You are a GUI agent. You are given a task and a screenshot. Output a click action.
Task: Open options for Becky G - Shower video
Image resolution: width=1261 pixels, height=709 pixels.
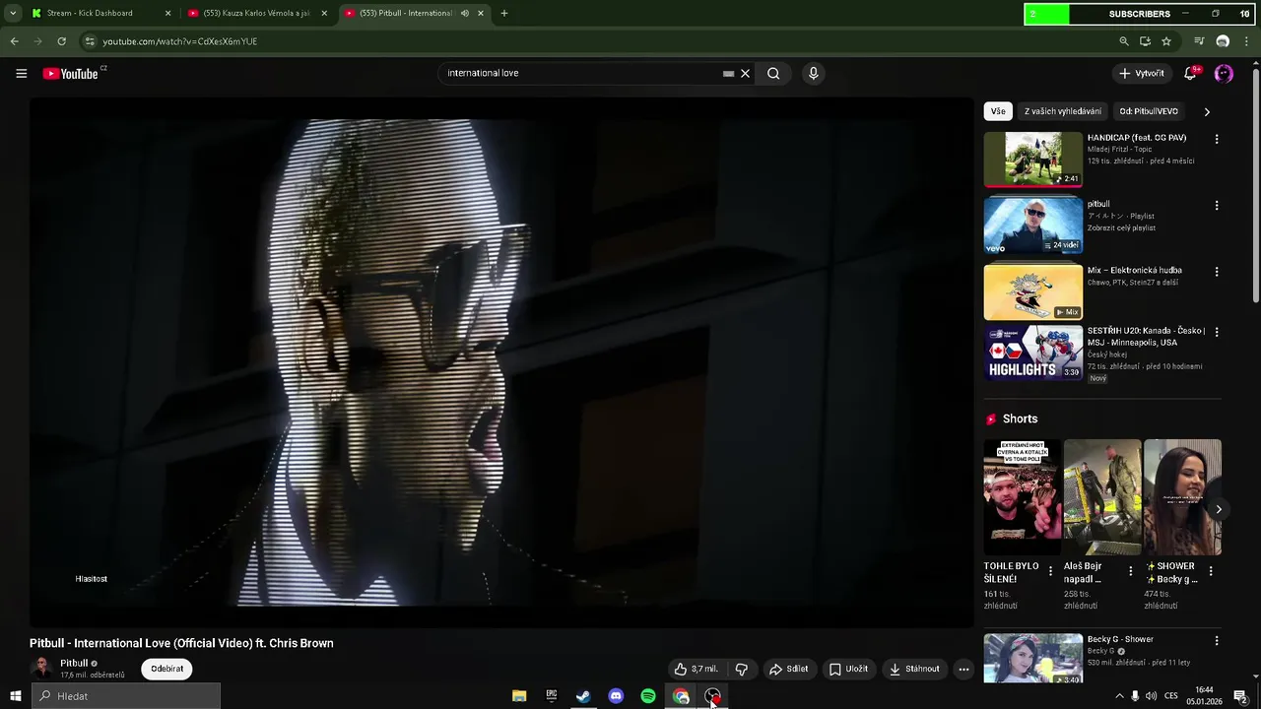click(1217, 640)
